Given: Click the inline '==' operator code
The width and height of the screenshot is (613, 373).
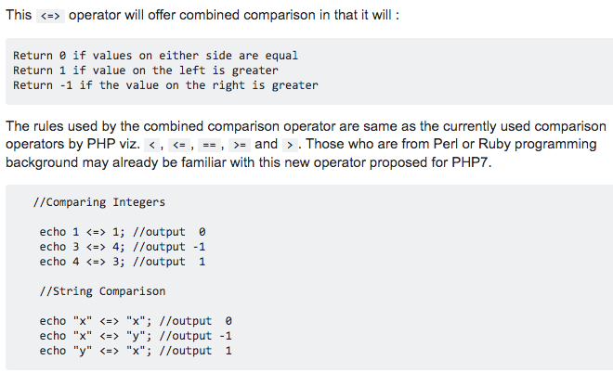Looking at the screenshot, I should [211, 145].
